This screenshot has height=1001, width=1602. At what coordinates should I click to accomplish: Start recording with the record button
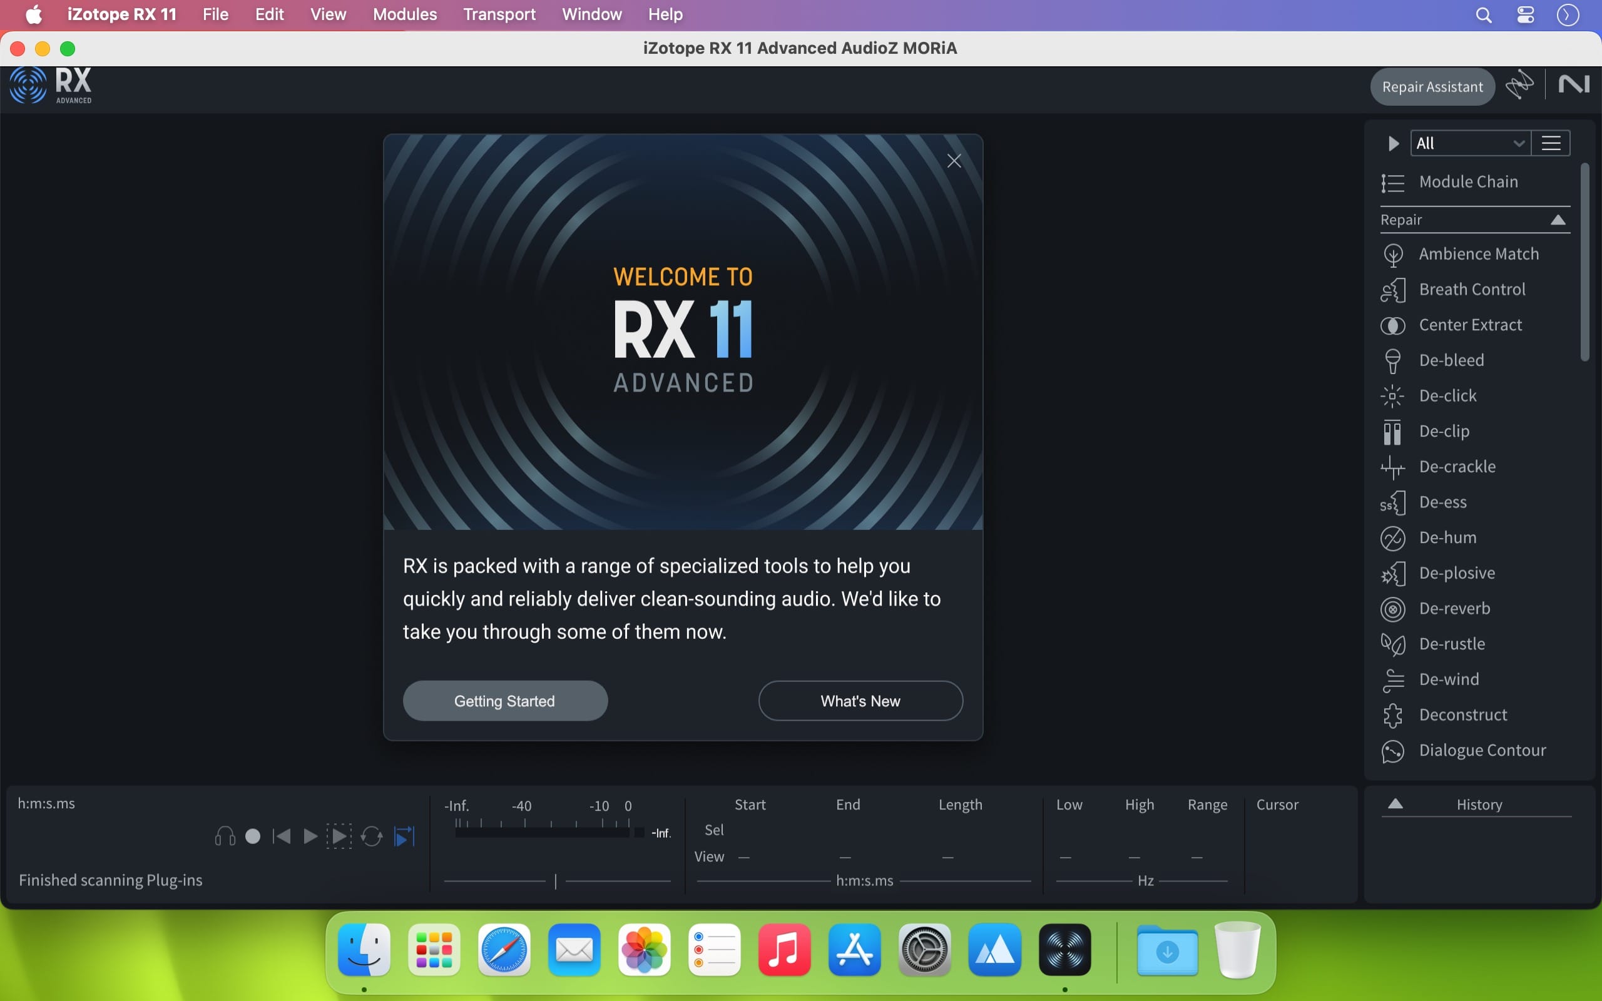tap(253, 836)
